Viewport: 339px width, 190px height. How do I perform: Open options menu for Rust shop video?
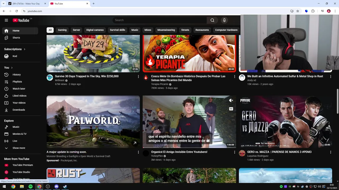[331, 77]
